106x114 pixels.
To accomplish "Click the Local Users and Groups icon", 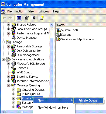I will [x=13, y=29].
